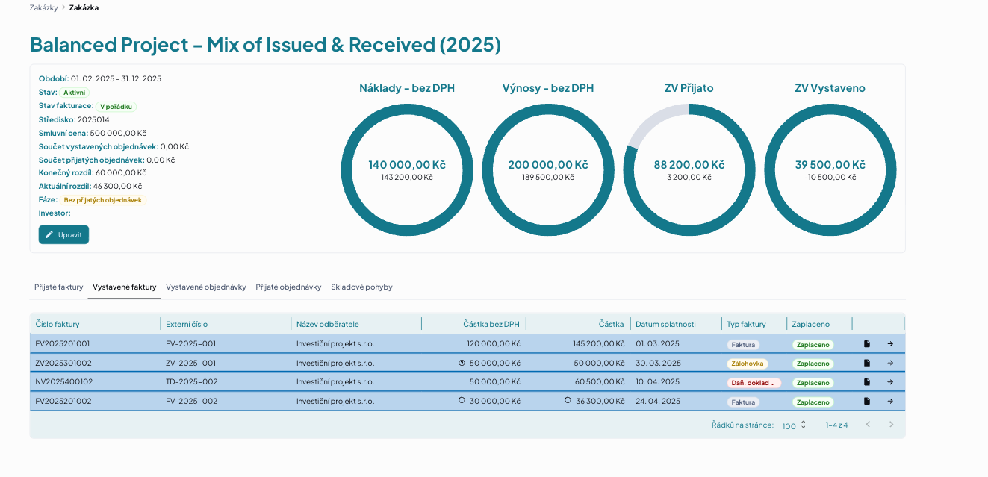The image size is (988, 477).
Task: Open document icon for invoice ZV2025301002
Action: click(867, 363)
